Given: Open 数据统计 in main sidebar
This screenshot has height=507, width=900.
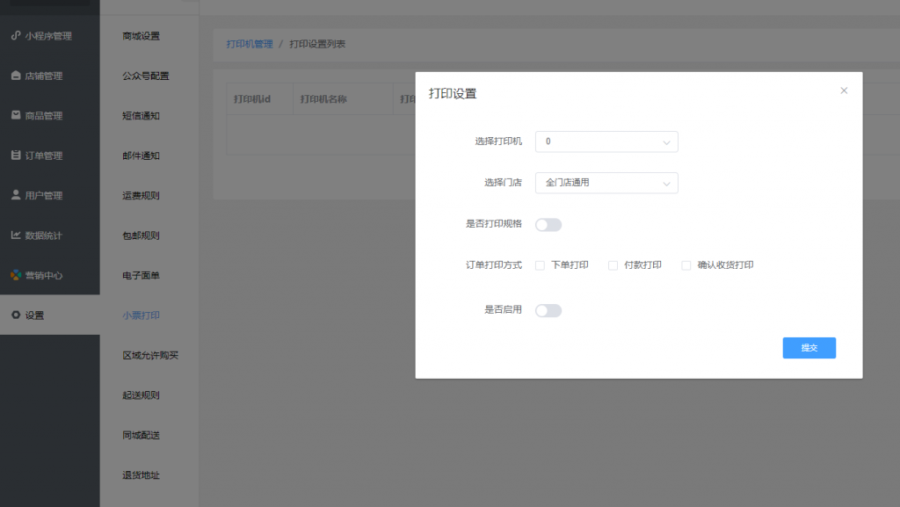Looking at the screenshot, I should tap(50, 235).
